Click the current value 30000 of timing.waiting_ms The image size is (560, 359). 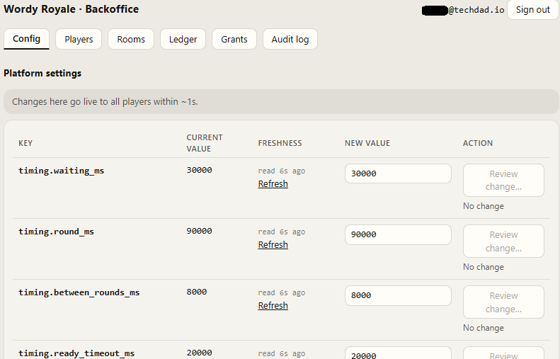coord(199,170)
